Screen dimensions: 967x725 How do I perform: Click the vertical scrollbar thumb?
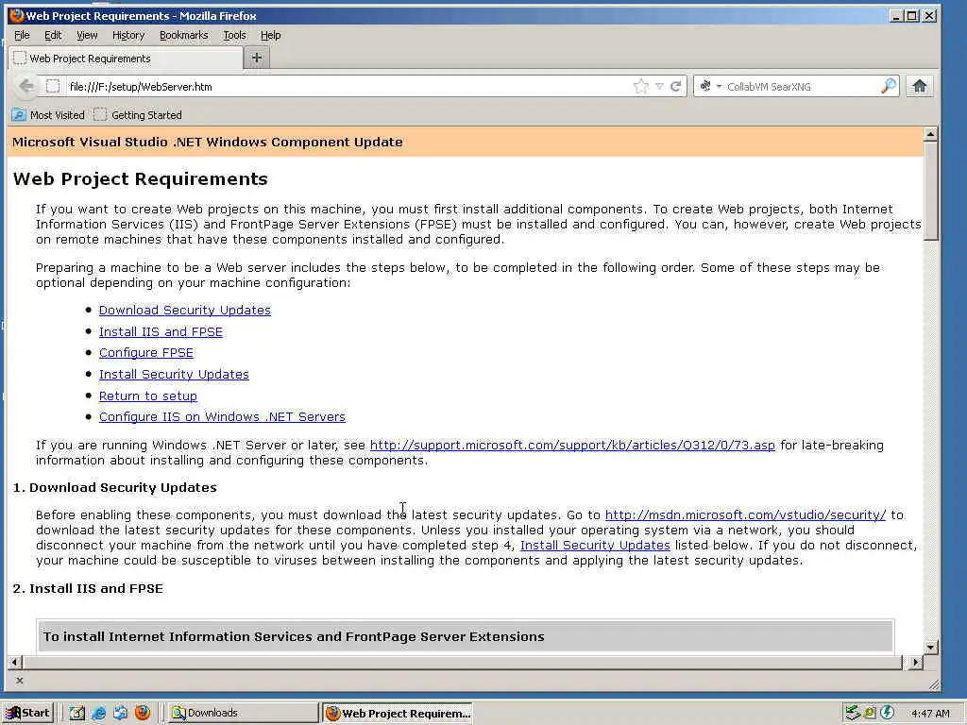pyautogui.click(x=930, y=191)
